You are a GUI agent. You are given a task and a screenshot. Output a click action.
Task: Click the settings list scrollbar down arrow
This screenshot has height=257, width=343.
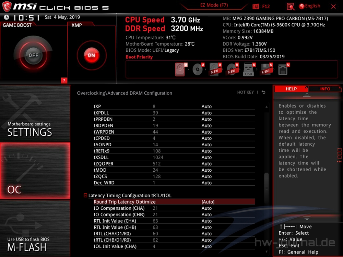coord(267,252)
